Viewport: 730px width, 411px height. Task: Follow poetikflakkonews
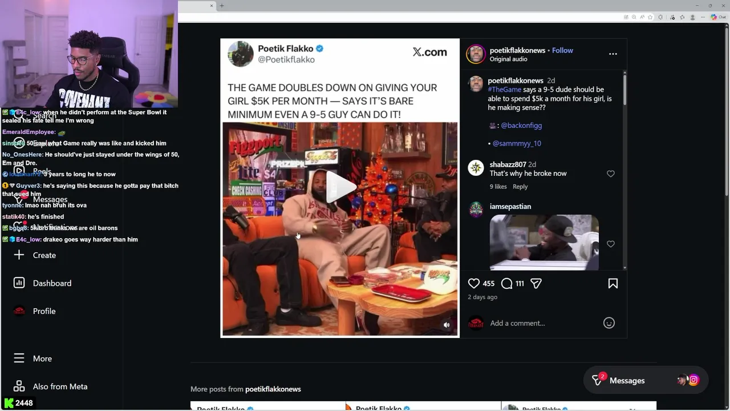click(562, 50)
